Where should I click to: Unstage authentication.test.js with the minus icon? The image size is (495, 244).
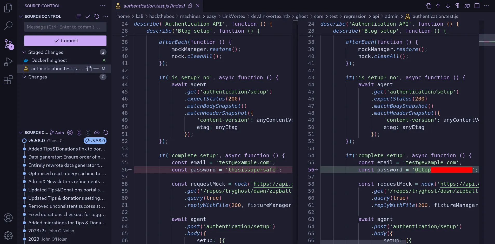click(96, 69)
